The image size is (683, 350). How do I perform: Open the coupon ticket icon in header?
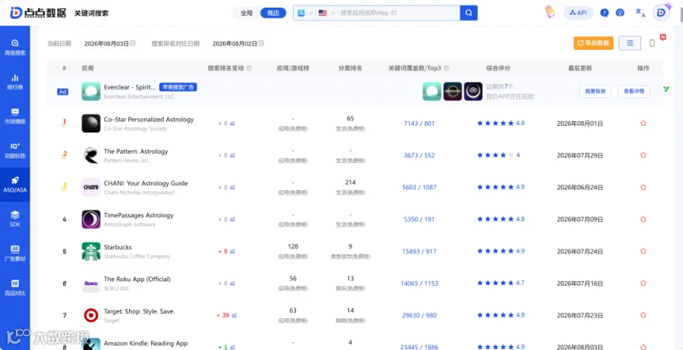pos(549,12)
